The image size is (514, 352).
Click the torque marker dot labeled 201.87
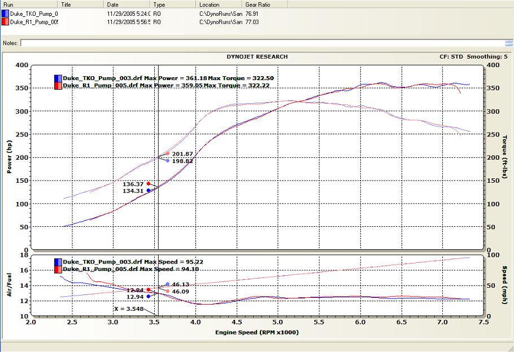pyautogui.click(x=167, y=153)
